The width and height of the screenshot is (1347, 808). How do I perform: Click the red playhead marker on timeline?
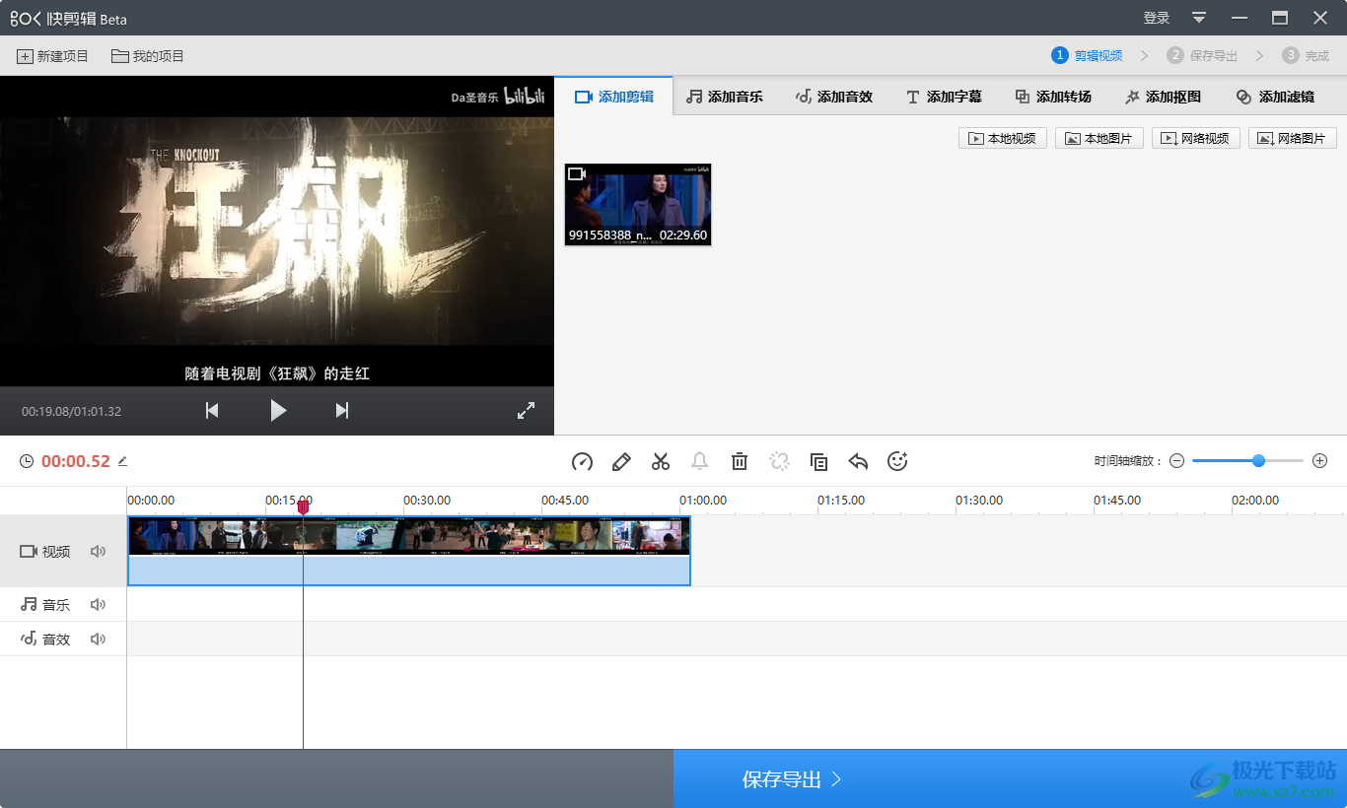(303, 506)
